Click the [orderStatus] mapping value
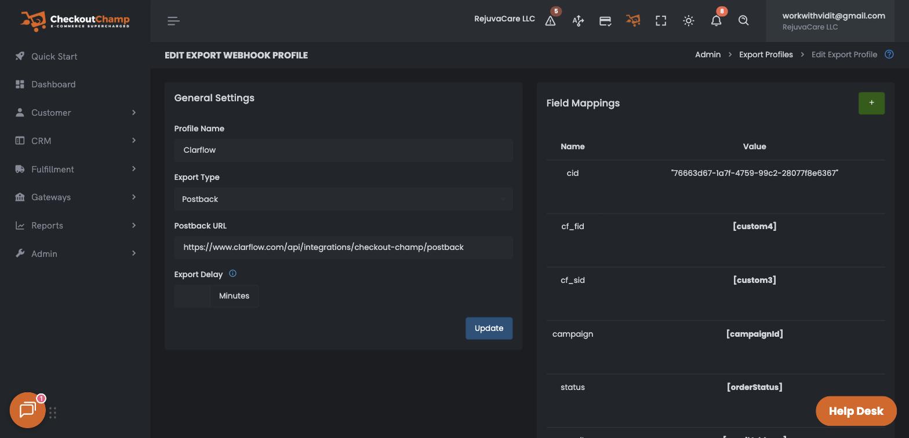 (755, 387)
